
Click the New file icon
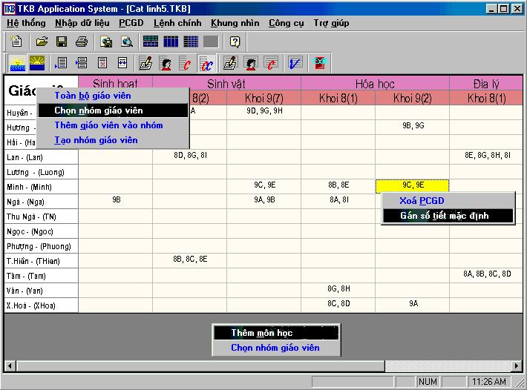(16, 42)
